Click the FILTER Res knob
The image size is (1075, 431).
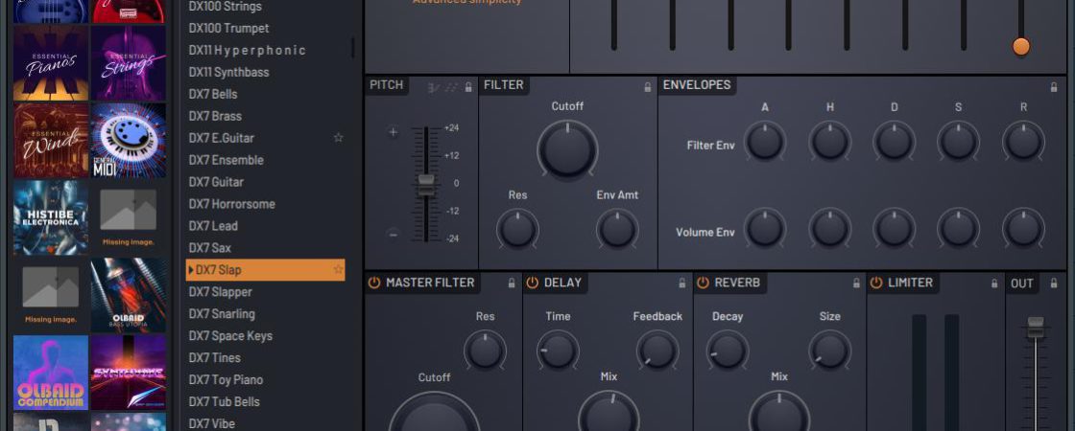coord(517,229)
